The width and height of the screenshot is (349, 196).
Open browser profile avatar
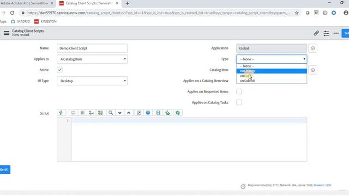[x=346, y=13]
